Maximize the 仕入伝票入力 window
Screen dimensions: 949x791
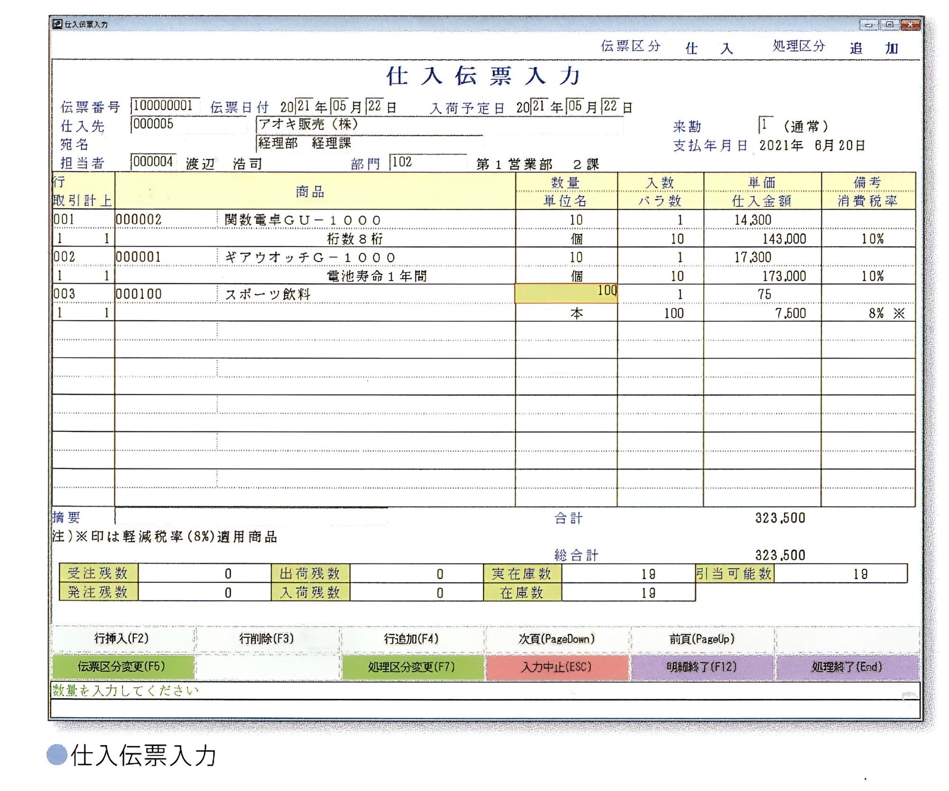pyautogui.click(x=890, y=25)
